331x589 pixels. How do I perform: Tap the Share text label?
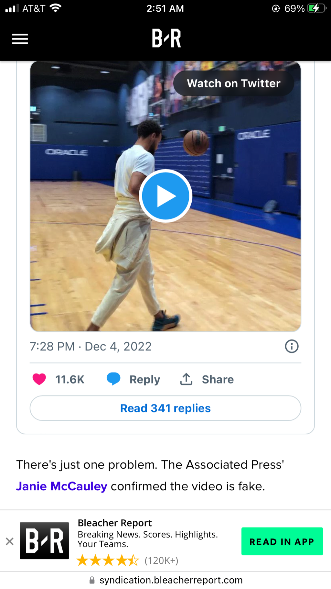pos(218,379)
